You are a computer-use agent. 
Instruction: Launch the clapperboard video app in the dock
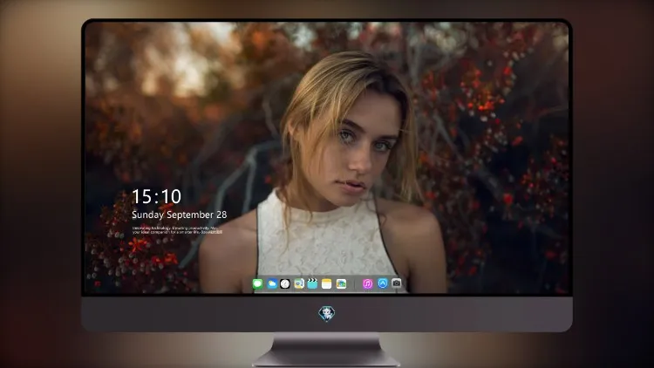(312, 283)
